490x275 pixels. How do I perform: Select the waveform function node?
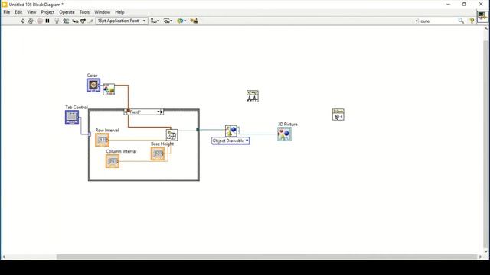click(253, 96)
